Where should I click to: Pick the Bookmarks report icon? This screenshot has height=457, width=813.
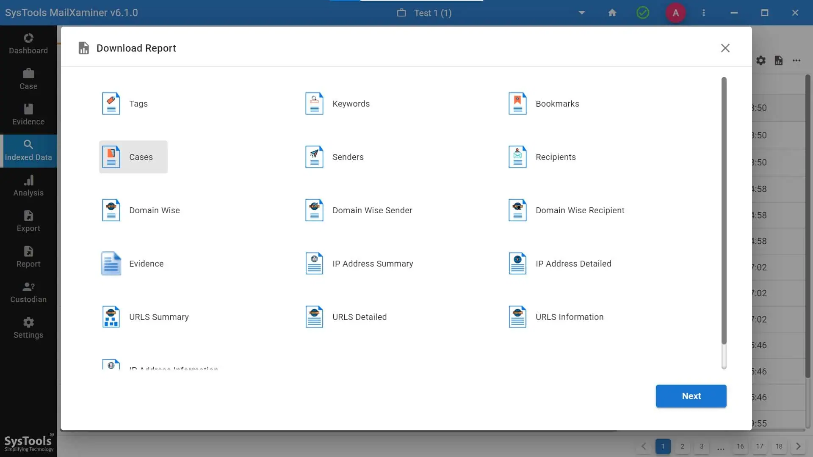[517, 103]
